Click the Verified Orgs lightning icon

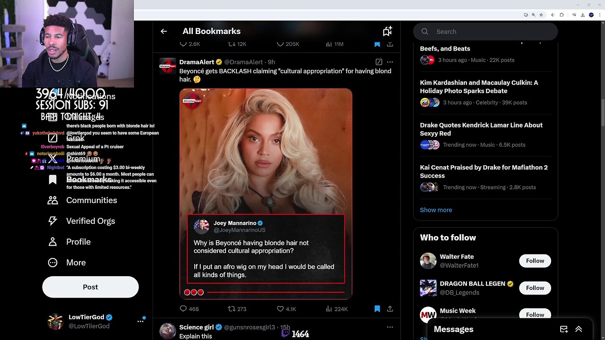[x=52, y=221]
